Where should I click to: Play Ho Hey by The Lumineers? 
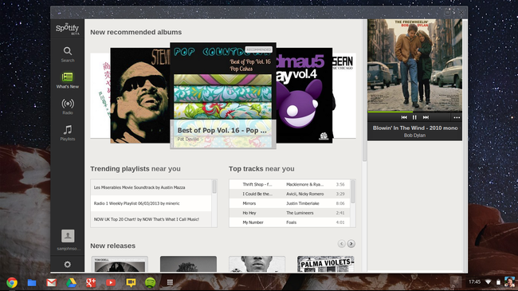tap(289, 213)
